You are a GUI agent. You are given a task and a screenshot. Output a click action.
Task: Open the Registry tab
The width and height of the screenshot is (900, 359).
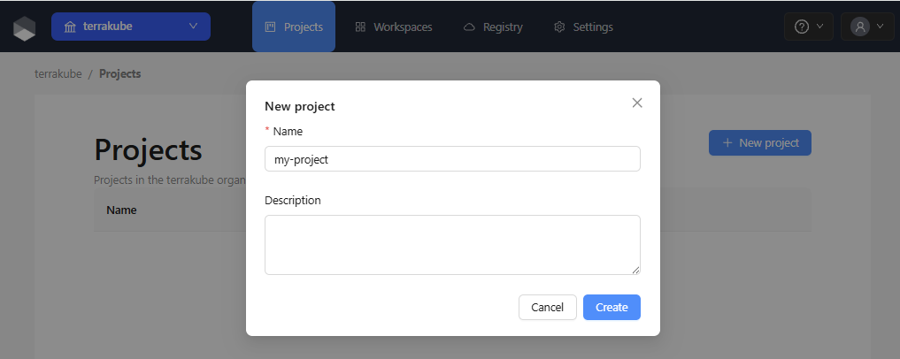(494, 27)
